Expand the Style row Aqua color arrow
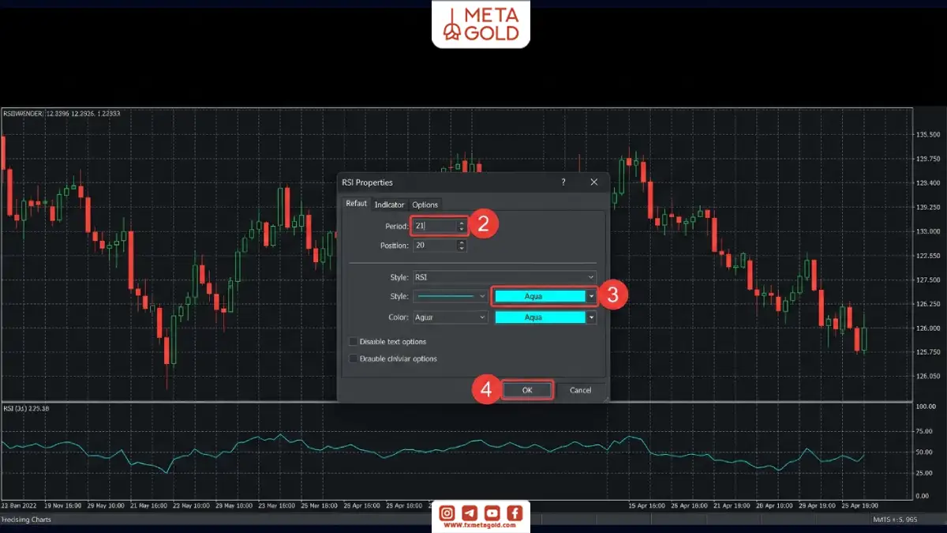The image size is (947, 533). (591, 296)
